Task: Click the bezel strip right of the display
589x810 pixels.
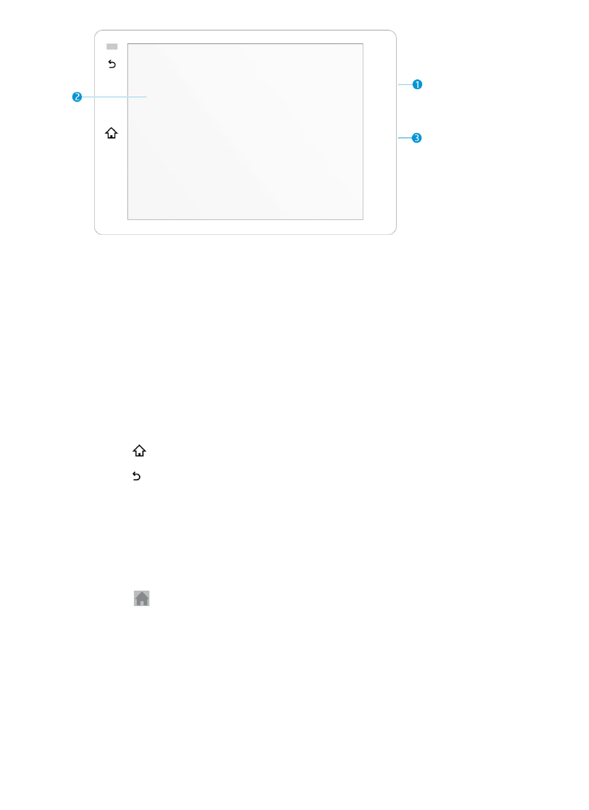Action: point(379,131)
